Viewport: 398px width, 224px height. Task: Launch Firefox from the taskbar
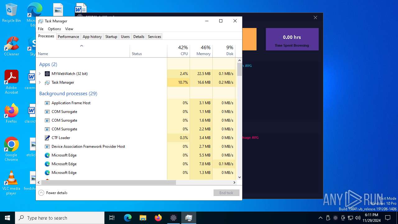[158, 218]
